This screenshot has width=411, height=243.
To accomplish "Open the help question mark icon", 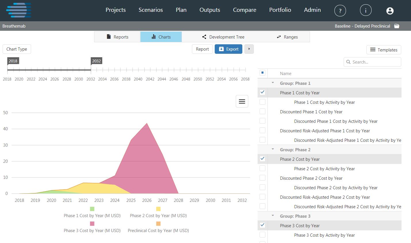I will click(340, 11).
